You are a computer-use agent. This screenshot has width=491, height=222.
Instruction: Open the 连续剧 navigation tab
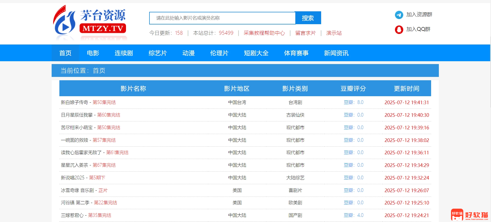coord(124,53)
